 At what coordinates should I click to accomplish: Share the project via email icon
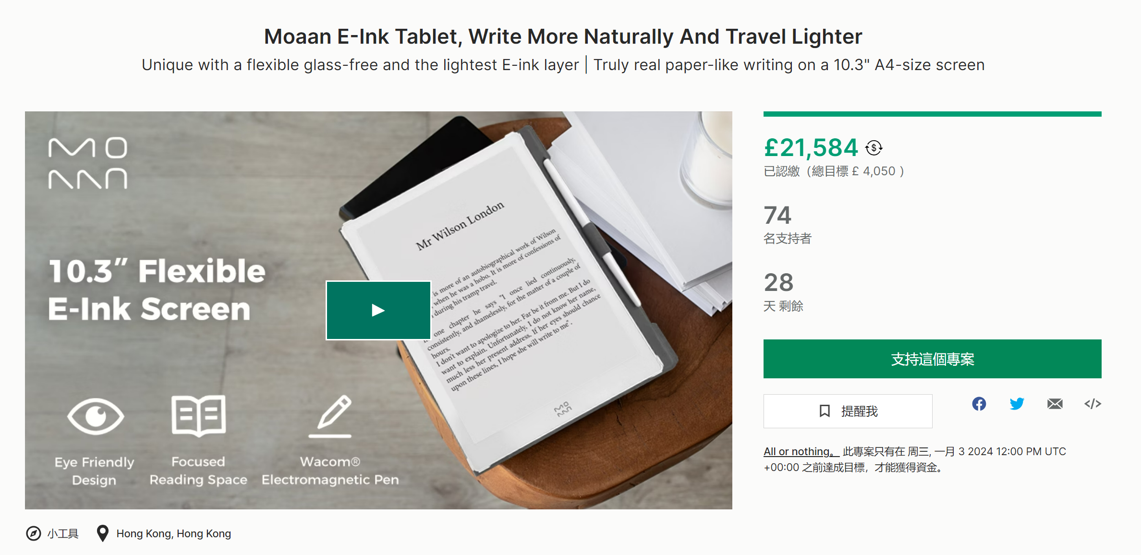point(1055,404)
